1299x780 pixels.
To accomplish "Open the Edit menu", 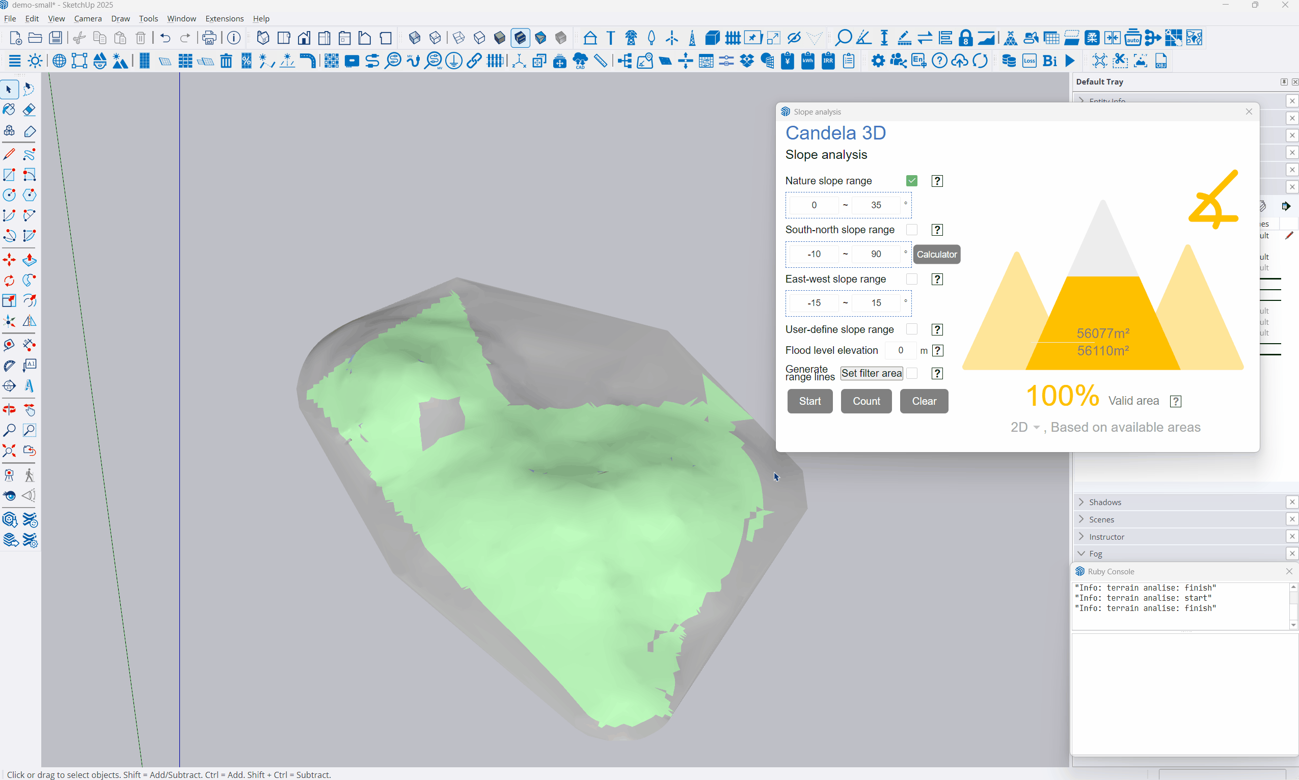I will pos(32,18).
